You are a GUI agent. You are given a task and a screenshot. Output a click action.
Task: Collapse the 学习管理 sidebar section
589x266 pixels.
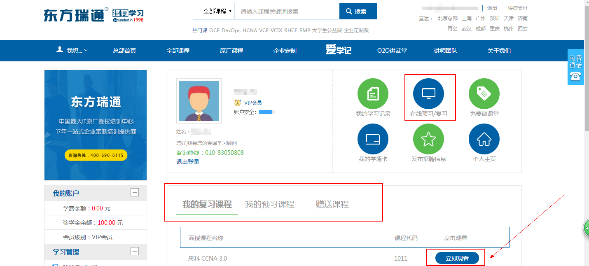click(134, 251)
